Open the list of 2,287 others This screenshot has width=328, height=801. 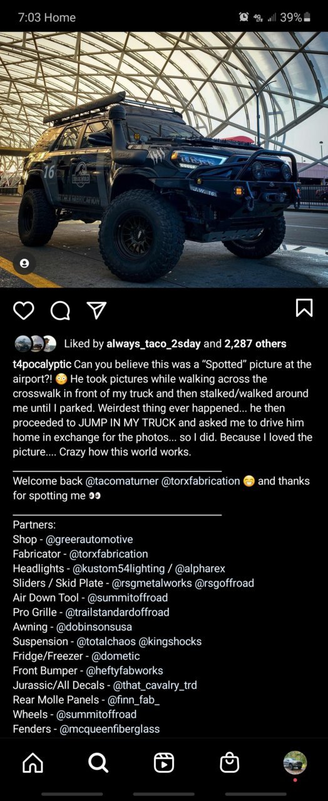(255, 344)
